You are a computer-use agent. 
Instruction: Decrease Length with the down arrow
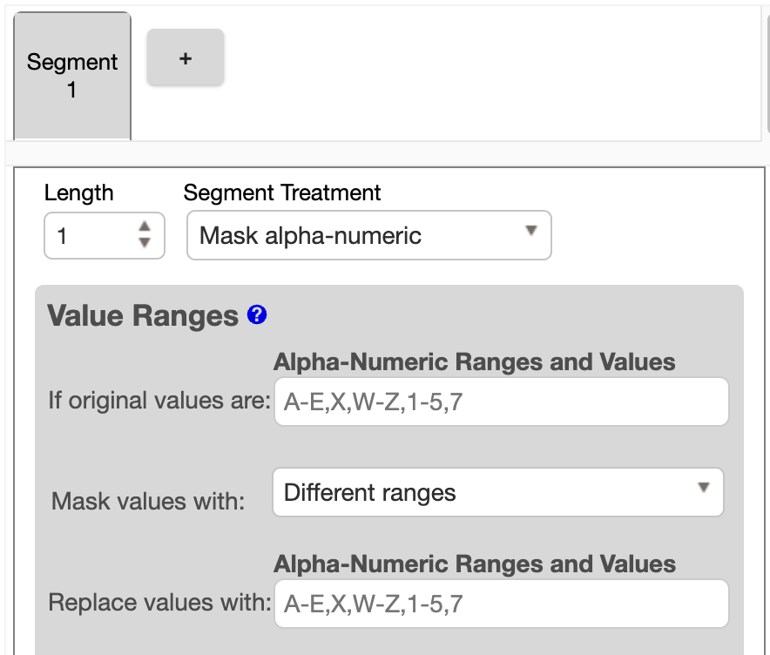145,243
